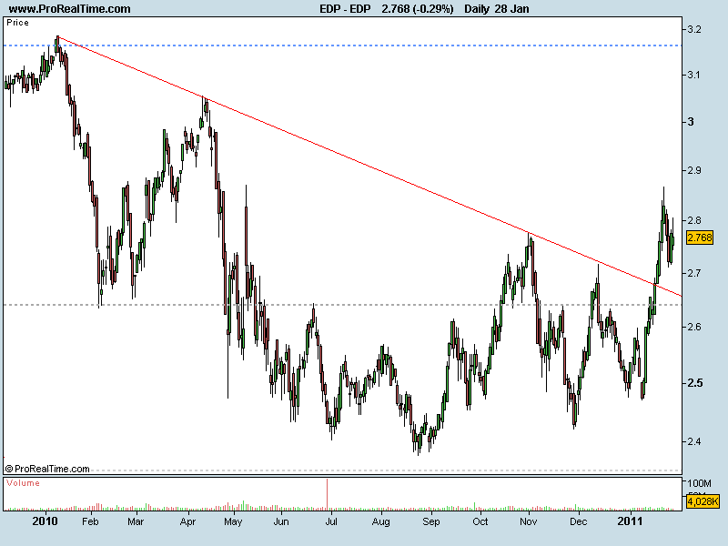Viewport: 728px width, 546px height.
Task: Click the bold 3 price axis label
Action: [x=691, y=122]
